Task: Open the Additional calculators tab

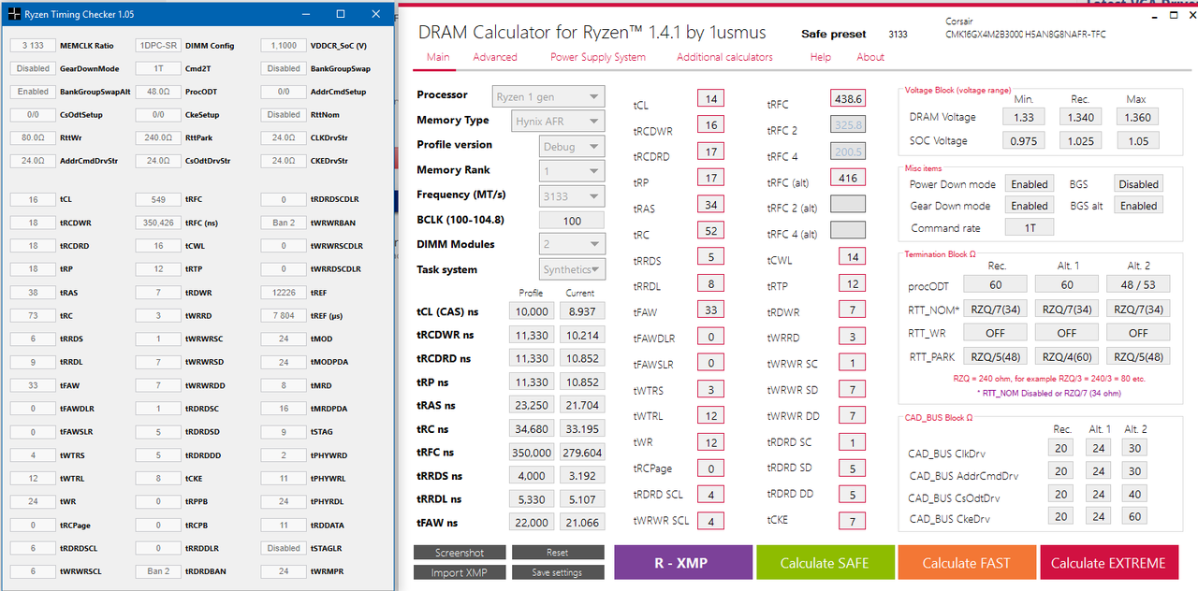Action: [x=724, y=57]
